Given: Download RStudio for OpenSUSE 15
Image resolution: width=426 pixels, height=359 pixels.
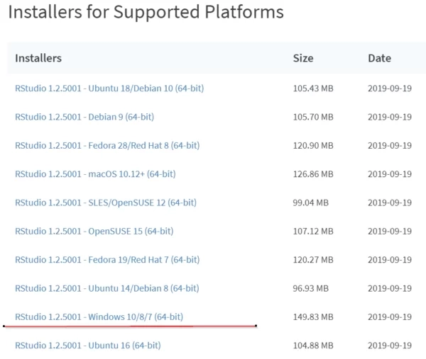Looking at the screenshot, I should [94, 231].
